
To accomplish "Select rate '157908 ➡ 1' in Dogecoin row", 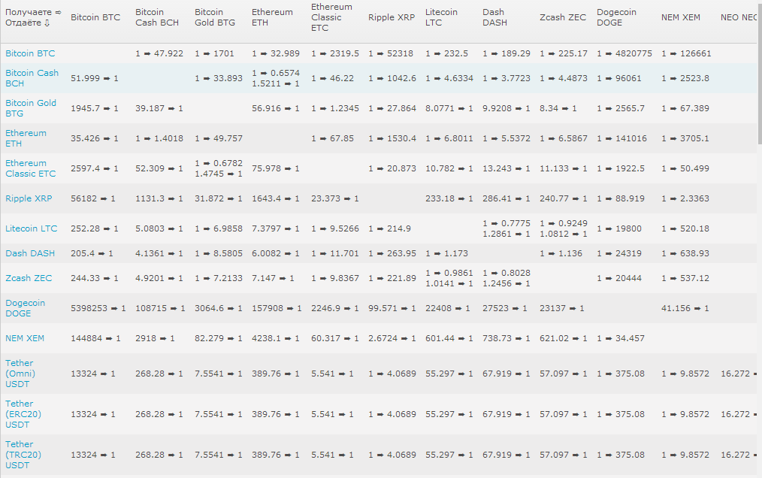I will click(277, 308).
